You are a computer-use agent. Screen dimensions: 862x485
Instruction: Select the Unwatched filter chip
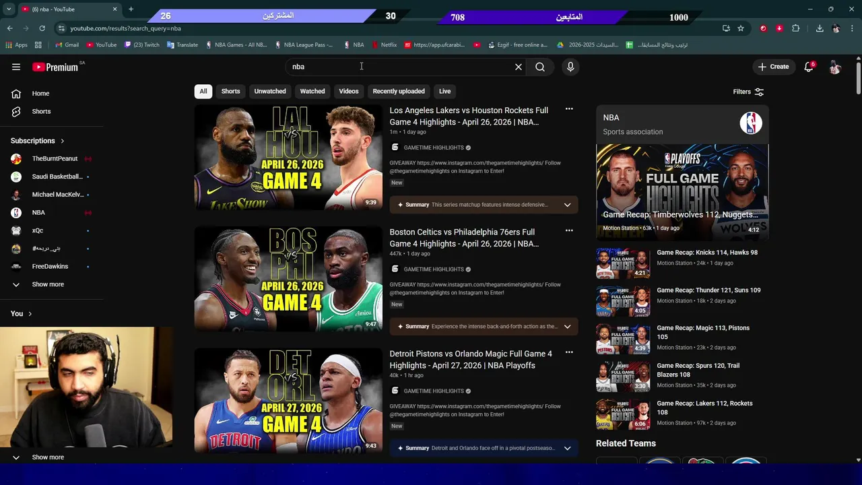270,91
